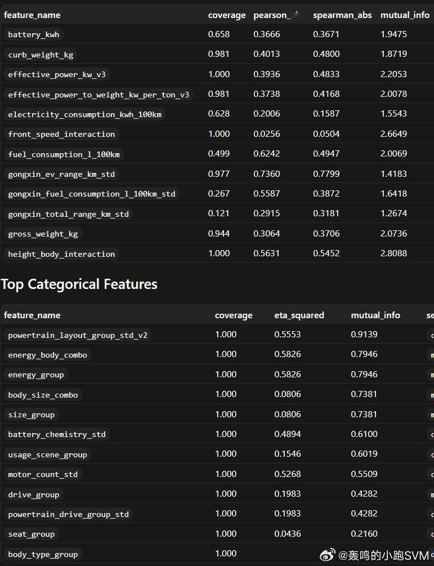Select the front_speed_interaction feature name

point(62,134)
